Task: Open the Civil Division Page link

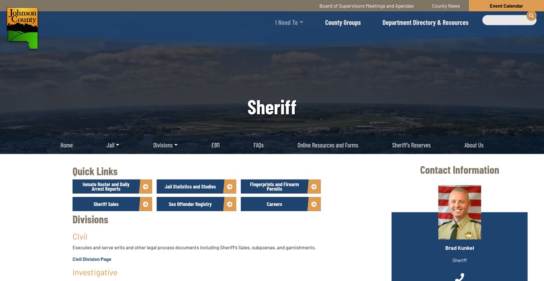Action: point(92,259)
